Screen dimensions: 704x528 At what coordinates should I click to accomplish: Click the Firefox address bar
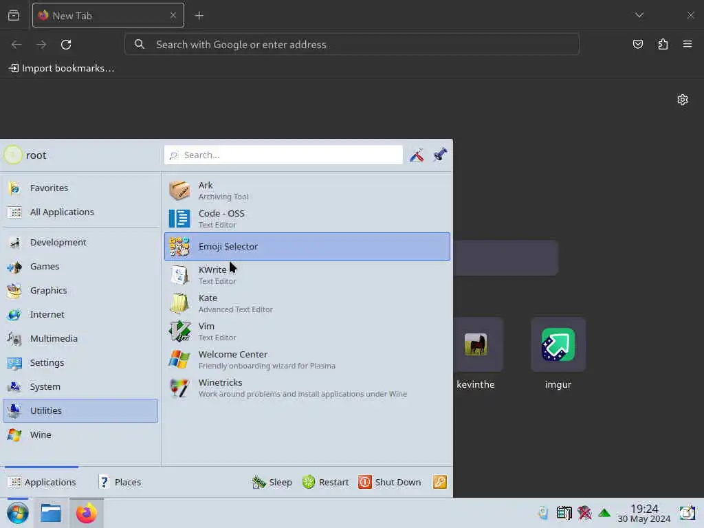click(351, 45)
